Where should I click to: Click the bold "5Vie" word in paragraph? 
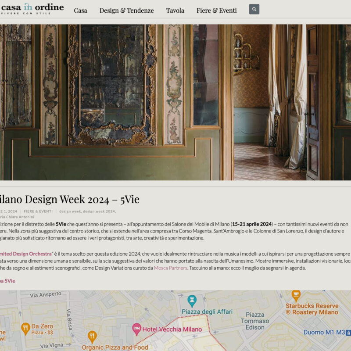coord(61,224)
